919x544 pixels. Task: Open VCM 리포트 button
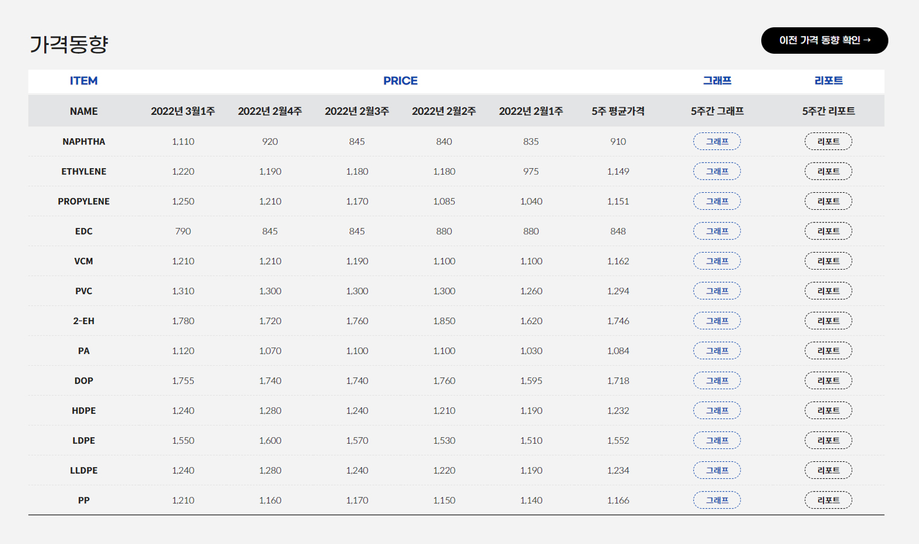(828, 261)
